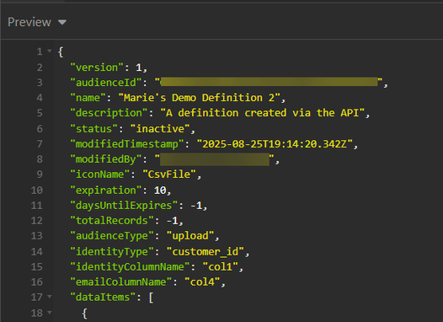Image resolution: width=443 pixels, height=322 pixels.
Task: Select the "Marie's Demo Definition 2" value
Action: pos(200,98)
